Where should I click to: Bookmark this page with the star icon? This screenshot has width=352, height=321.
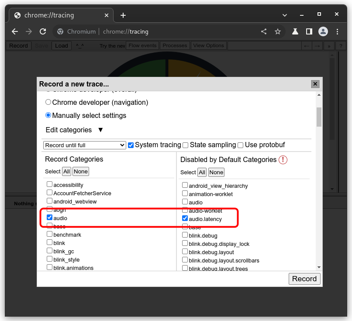coord(278,31)
